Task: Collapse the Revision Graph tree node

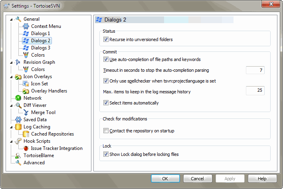Action: [11, 63]
